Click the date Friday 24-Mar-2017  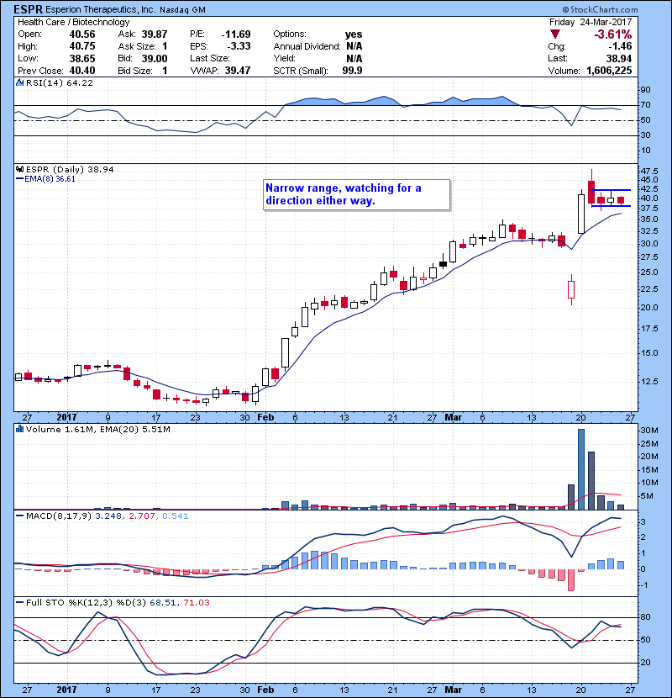591,22
